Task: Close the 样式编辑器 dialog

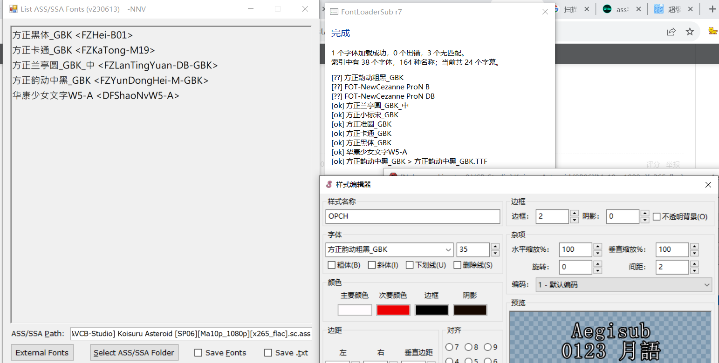Action: 708,185
